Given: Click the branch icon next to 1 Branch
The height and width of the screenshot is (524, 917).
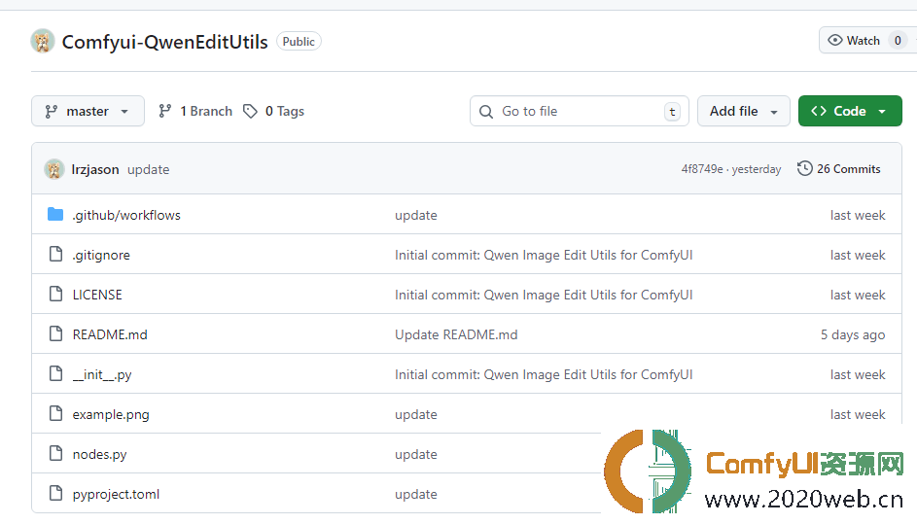Looking at the screenshot, I should click(165, 111).
